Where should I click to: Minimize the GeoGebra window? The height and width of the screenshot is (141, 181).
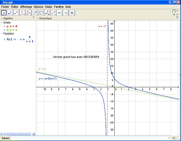point(170,2)
